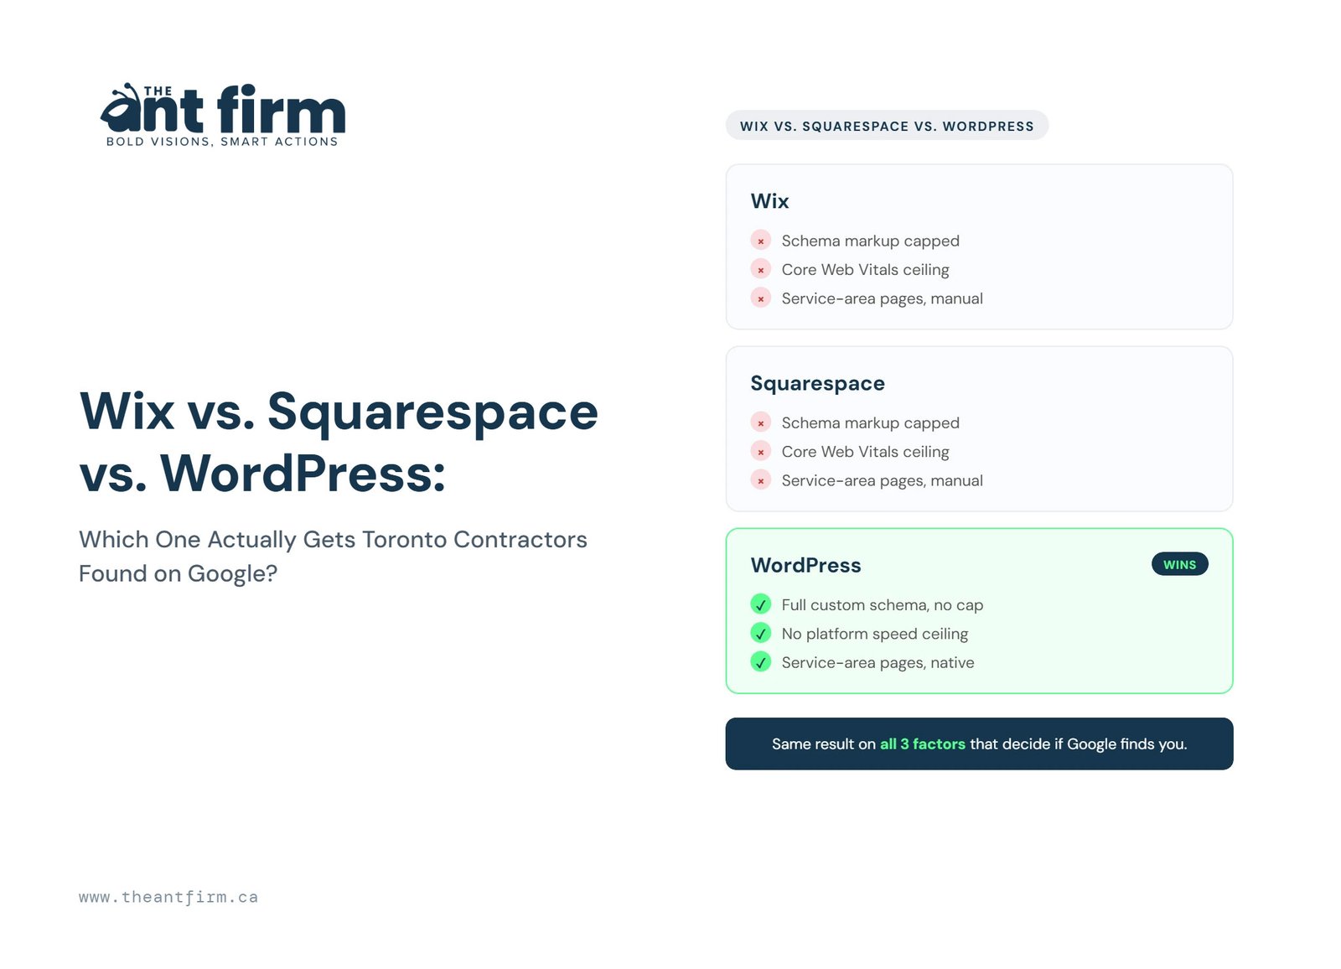Viewport: 1341px width, 969px height.
Task: Click the red X icon beside Wix Core Web Vitals ceiling
Action: (x=760, y=270)
